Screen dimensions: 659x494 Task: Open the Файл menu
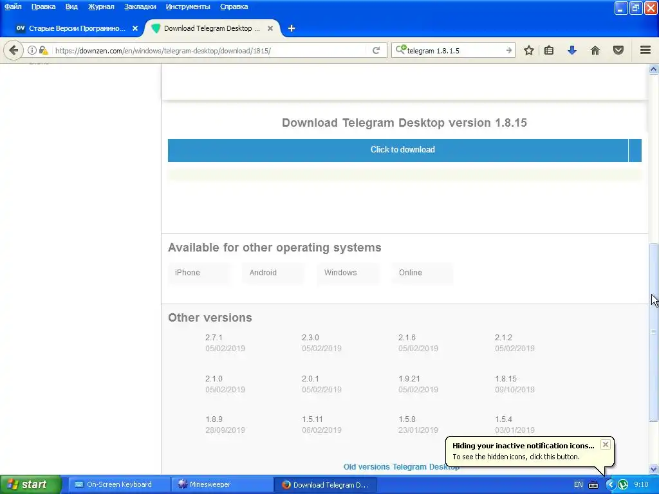click(x=13, y=6)
